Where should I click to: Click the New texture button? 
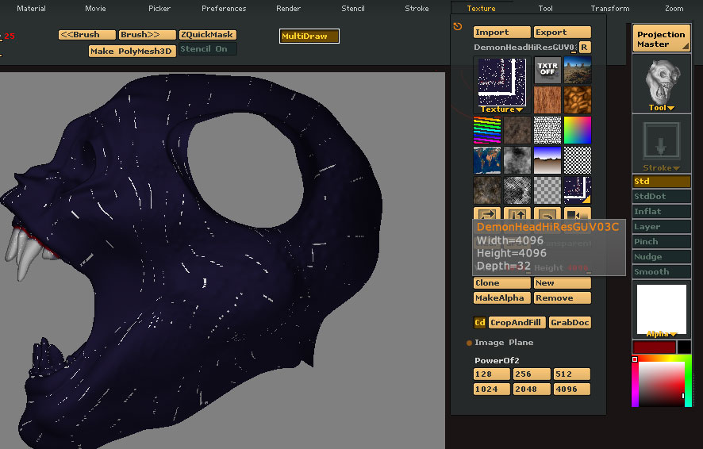tap(563, 282)
